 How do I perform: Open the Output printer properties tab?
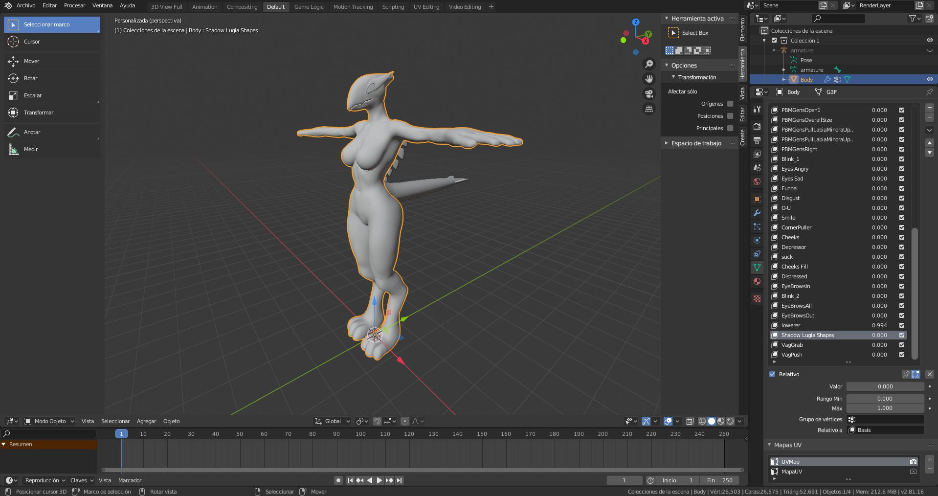point(757,140)
